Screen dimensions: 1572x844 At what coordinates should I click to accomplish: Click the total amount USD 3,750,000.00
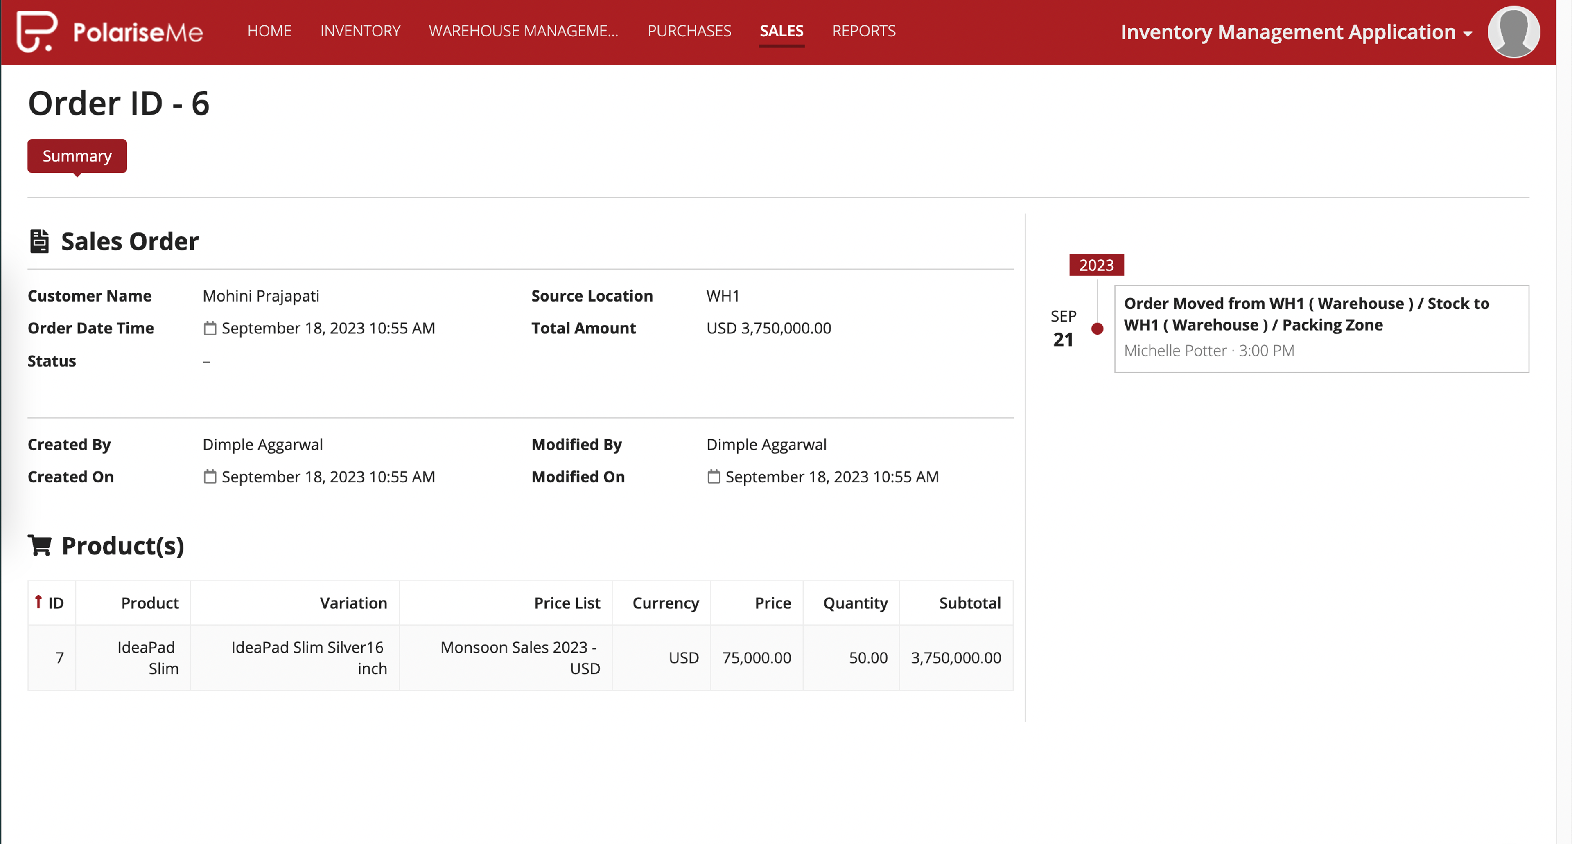tap(768, 328)
